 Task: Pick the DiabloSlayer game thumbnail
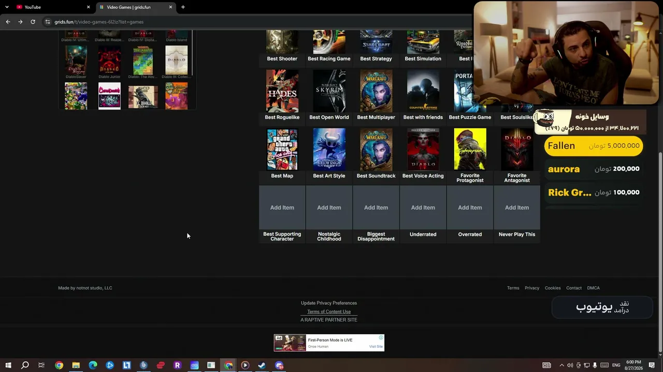point(76,60)
